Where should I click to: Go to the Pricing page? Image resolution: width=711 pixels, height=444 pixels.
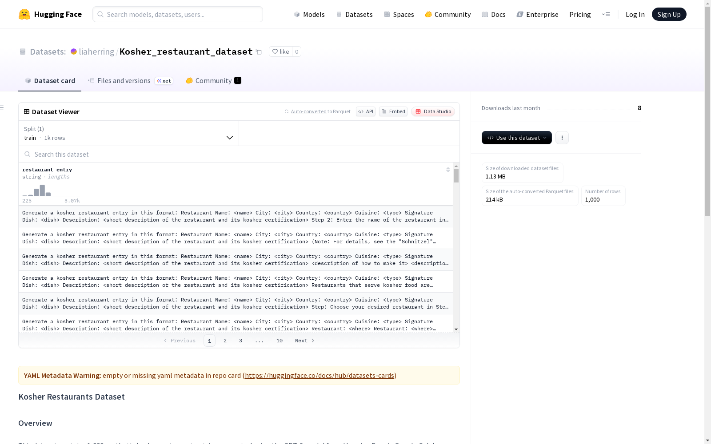pos(580,14)
